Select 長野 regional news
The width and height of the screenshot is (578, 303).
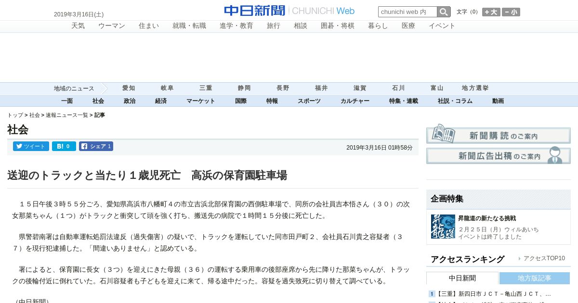click(283, 88)
